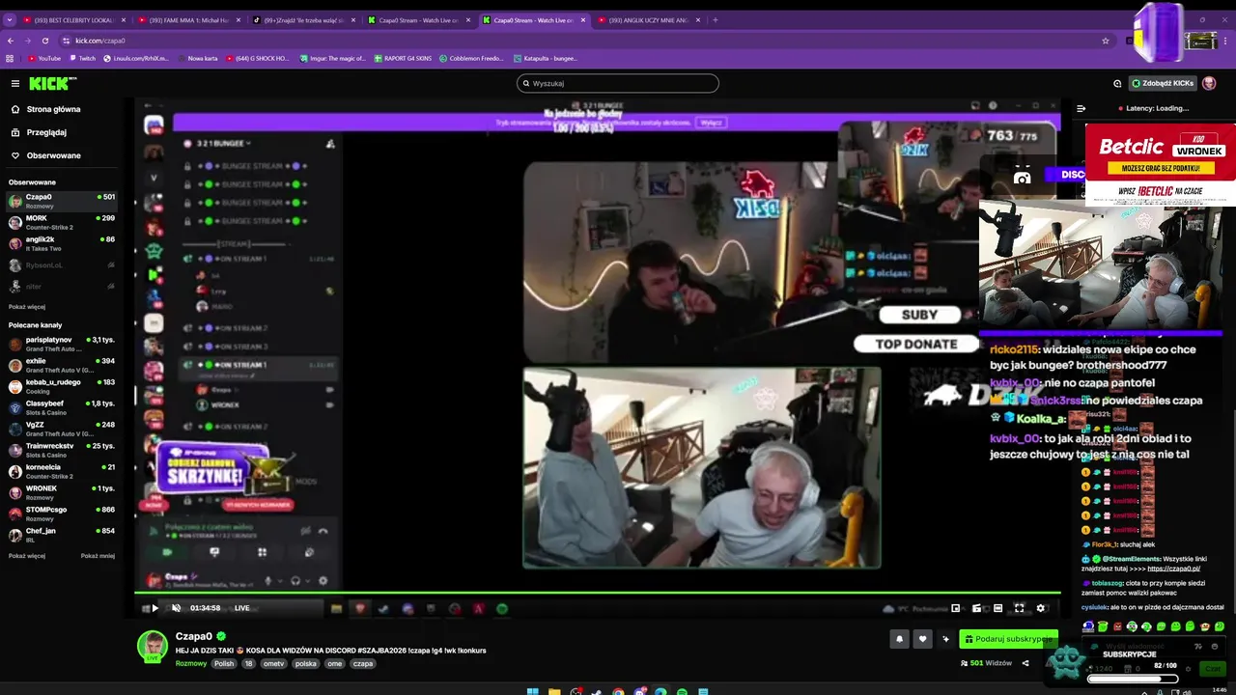Screen dimensions: 1236x695
Task: Open the czapa0.pl link in chat
Action: click(1172, 569)
